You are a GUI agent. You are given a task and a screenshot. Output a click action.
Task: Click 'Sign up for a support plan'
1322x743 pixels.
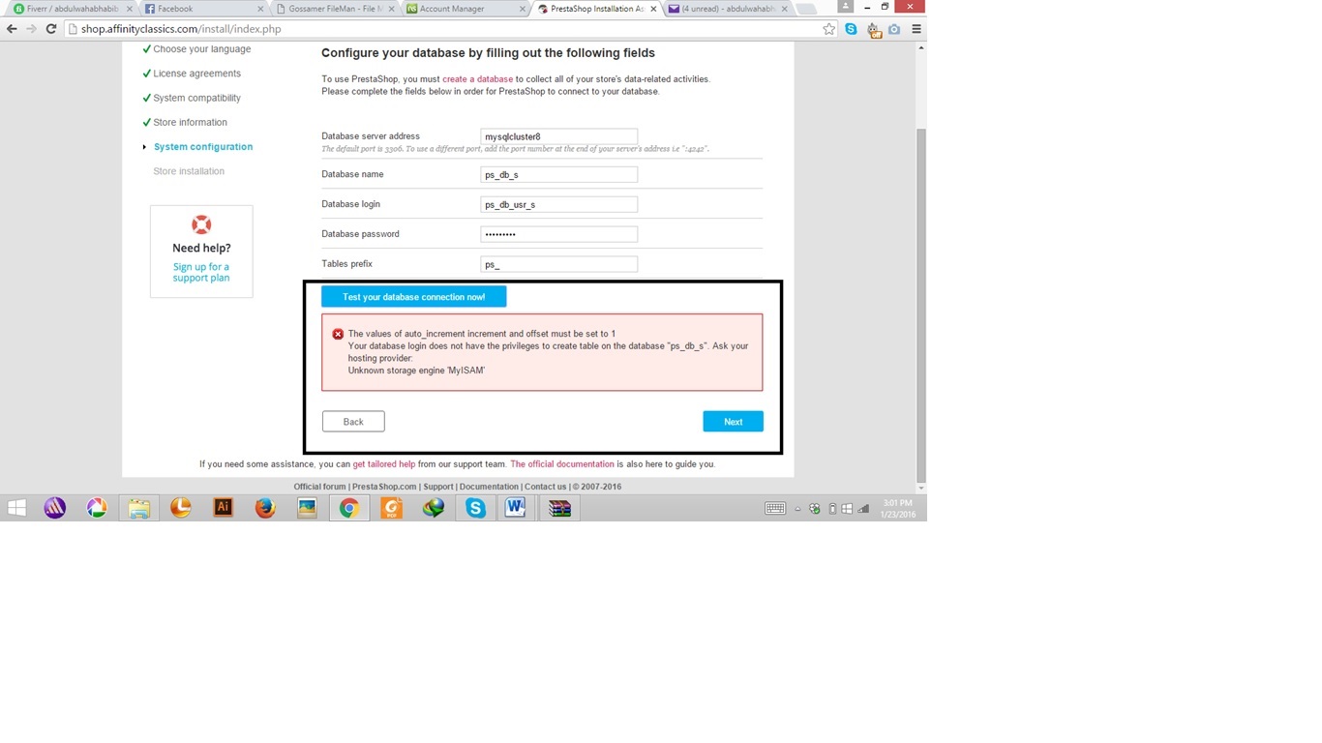[x=201, y=272]
